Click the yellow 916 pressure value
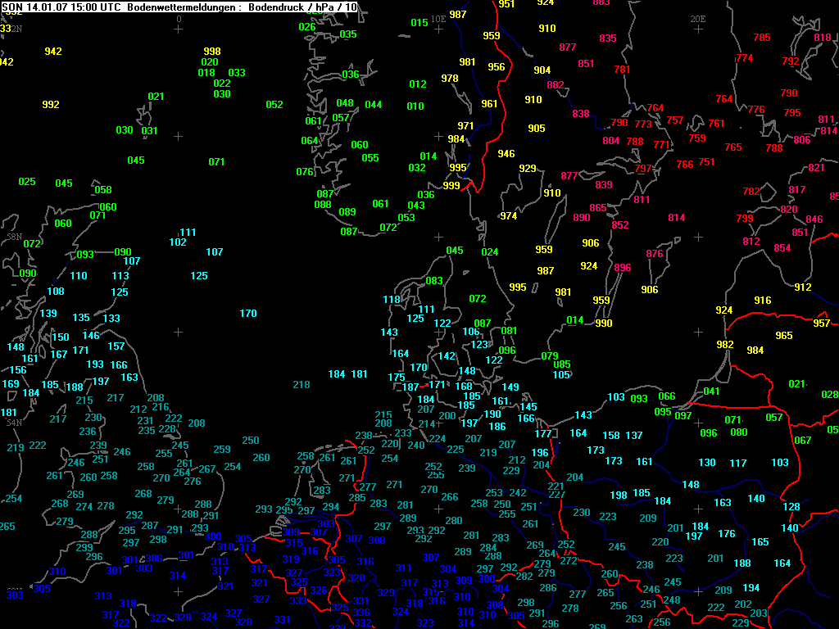 pyautogui.click(x=763, y=301)
